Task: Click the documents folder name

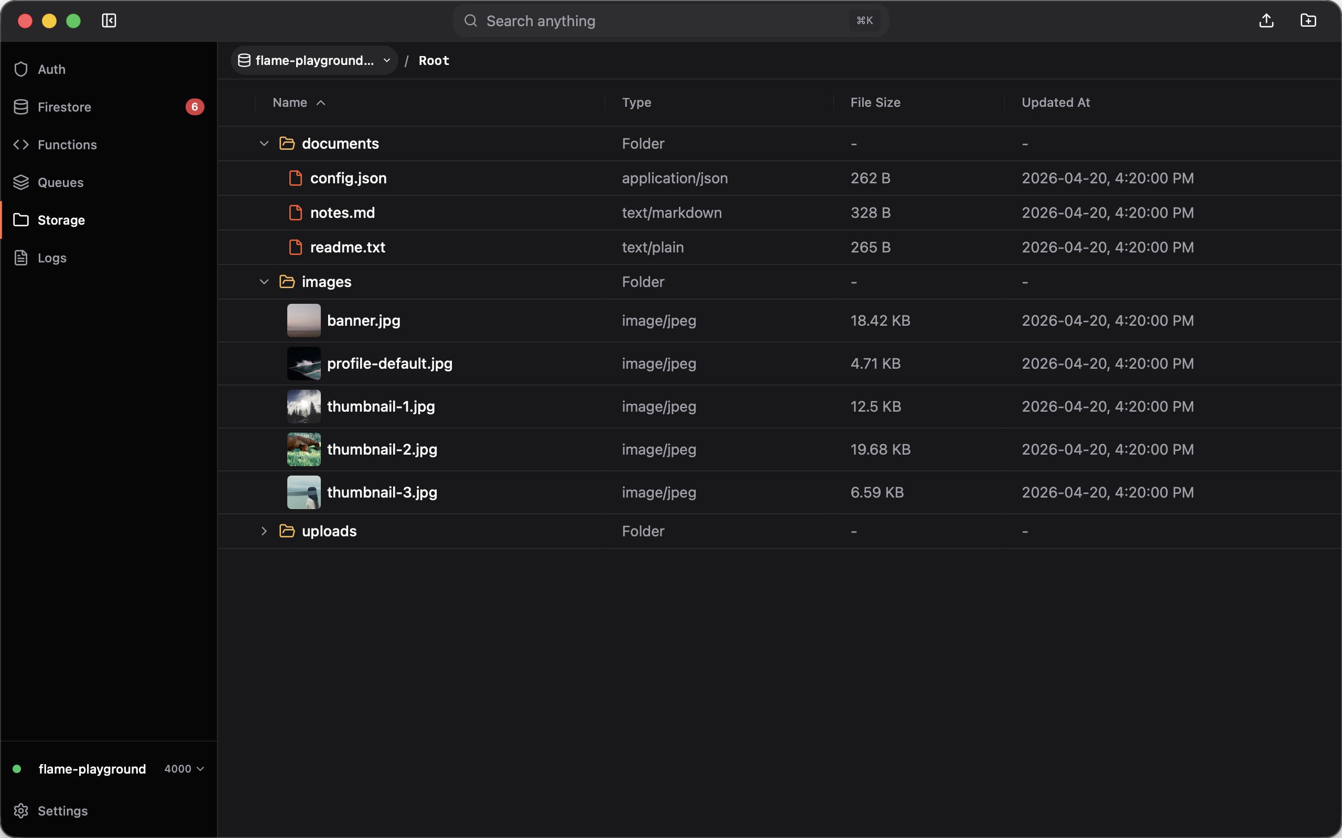Action: [340, 144]
